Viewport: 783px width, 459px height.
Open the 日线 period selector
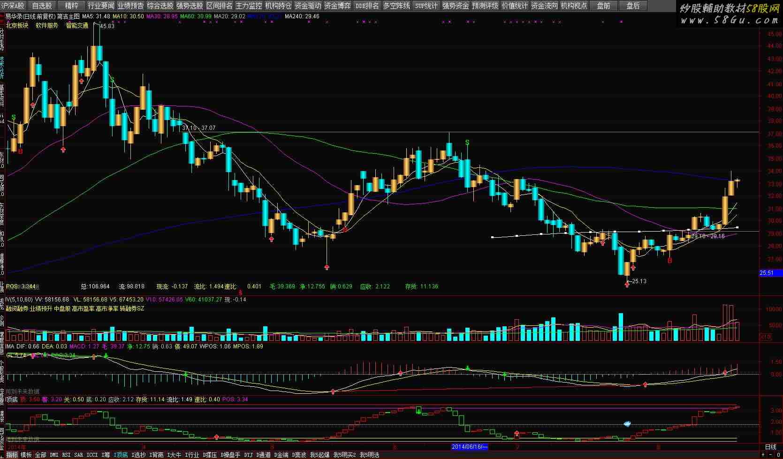[770, 447]
